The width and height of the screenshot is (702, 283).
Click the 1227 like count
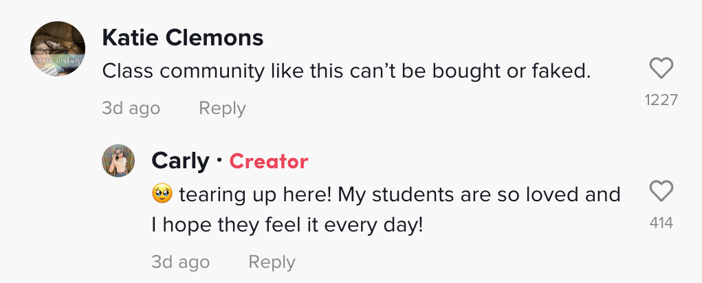click(x=661, y=100)
